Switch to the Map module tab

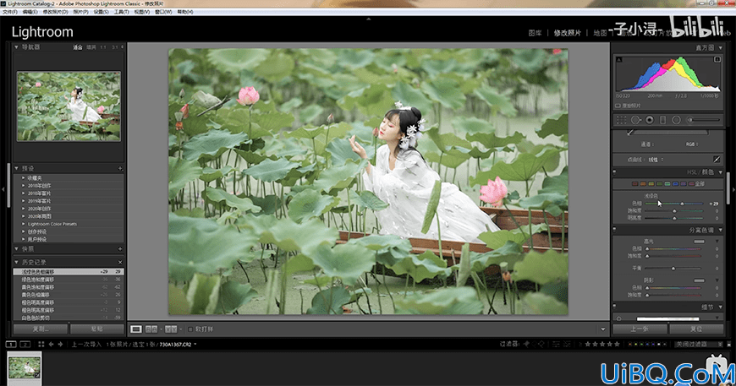point(600,33)
